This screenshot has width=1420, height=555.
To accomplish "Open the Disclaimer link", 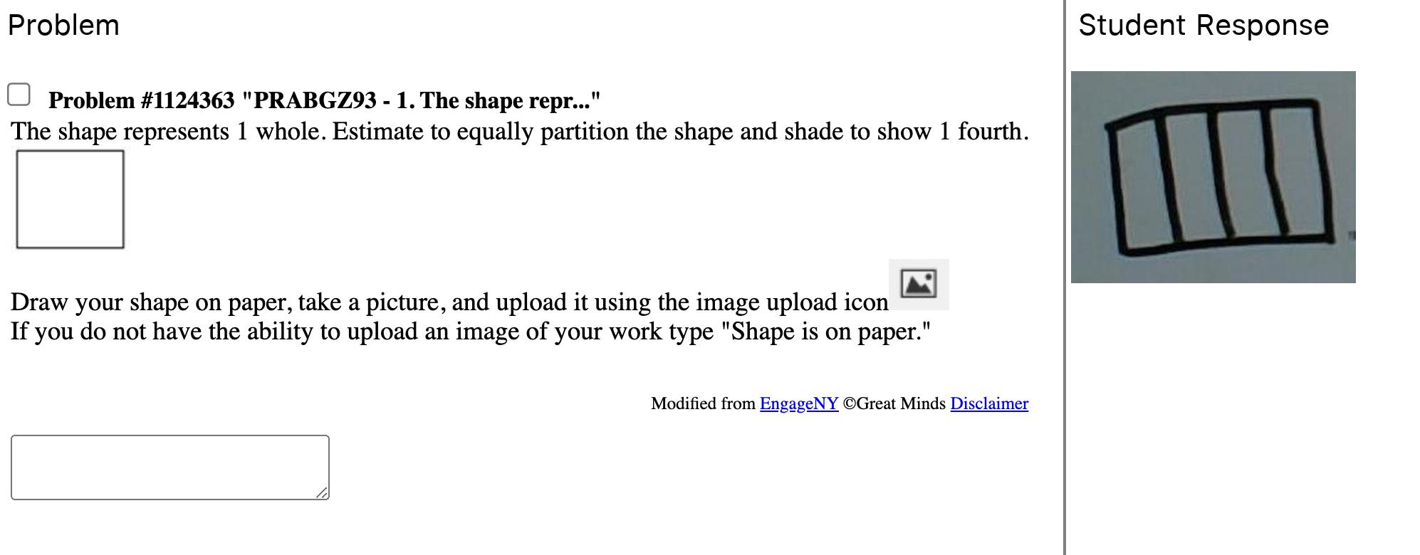I will pos(988,403).
